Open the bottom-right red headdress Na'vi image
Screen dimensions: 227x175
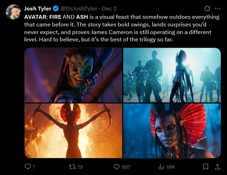(172, 130)
